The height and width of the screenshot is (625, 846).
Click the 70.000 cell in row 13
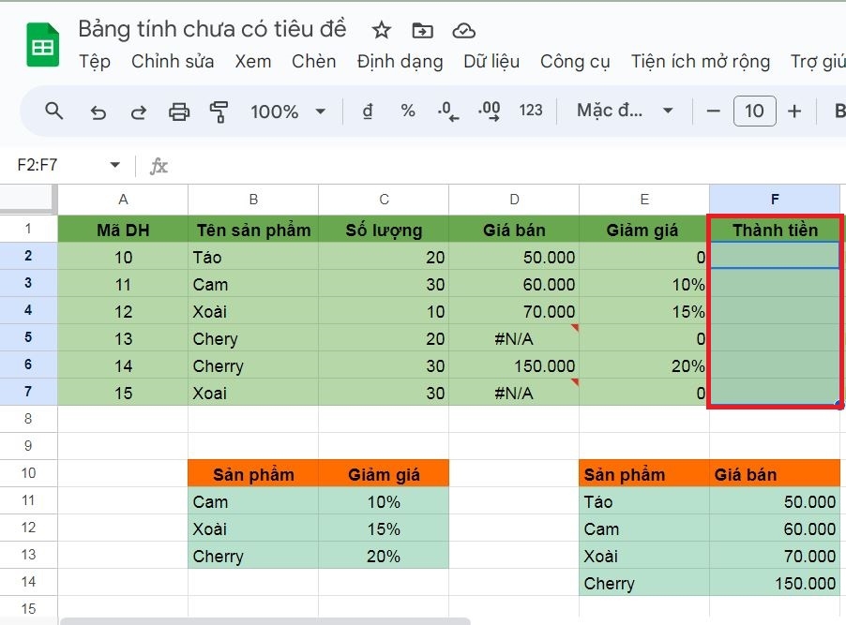pos(775,556)
